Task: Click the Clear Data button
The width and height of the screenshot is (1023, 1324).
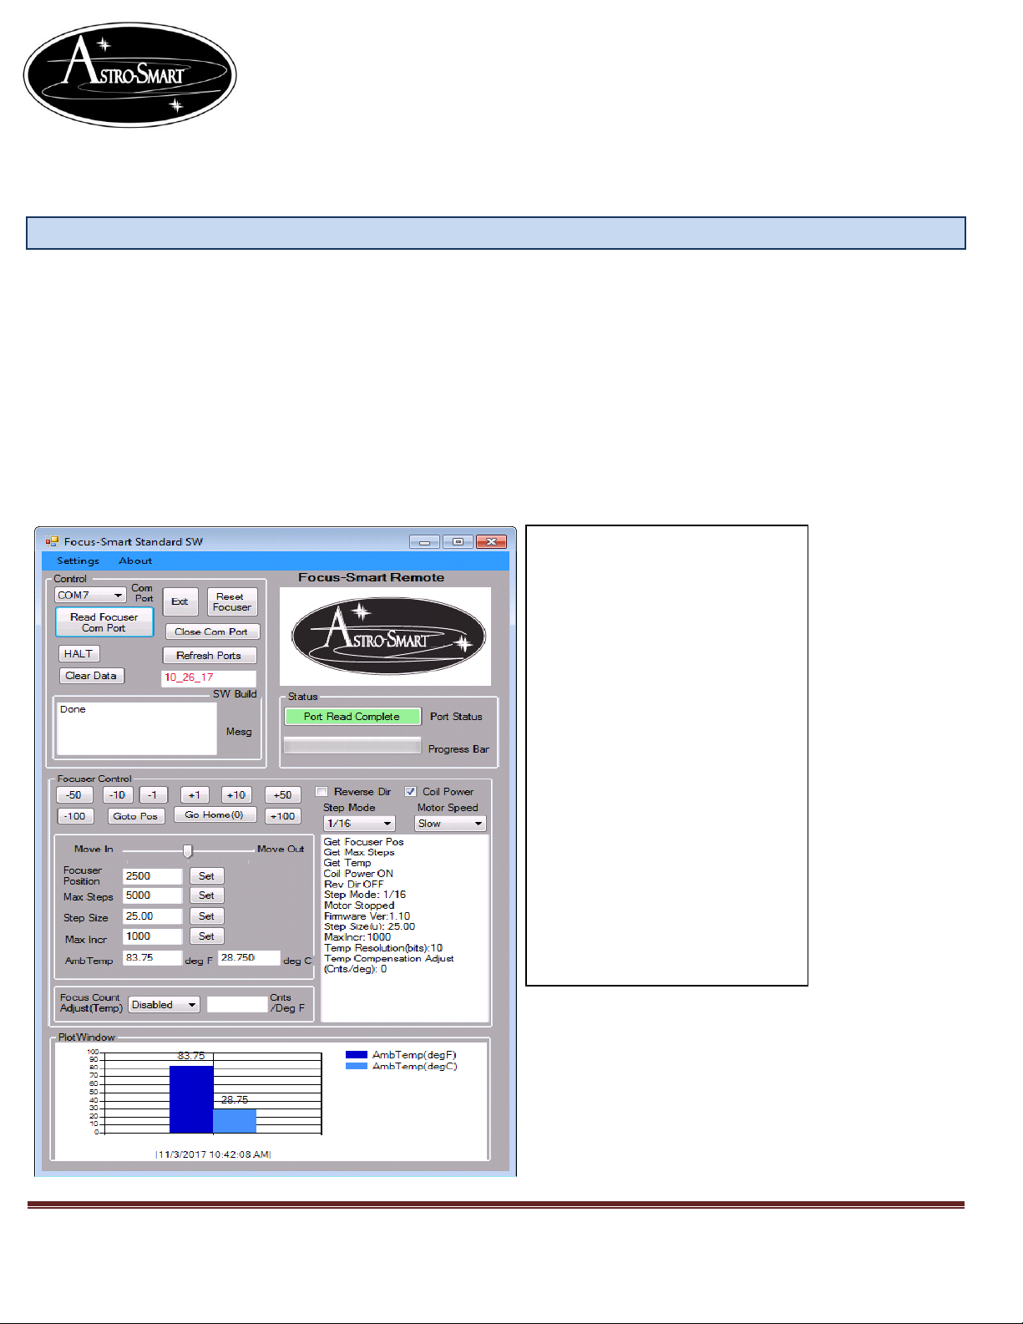Action: 91,676
